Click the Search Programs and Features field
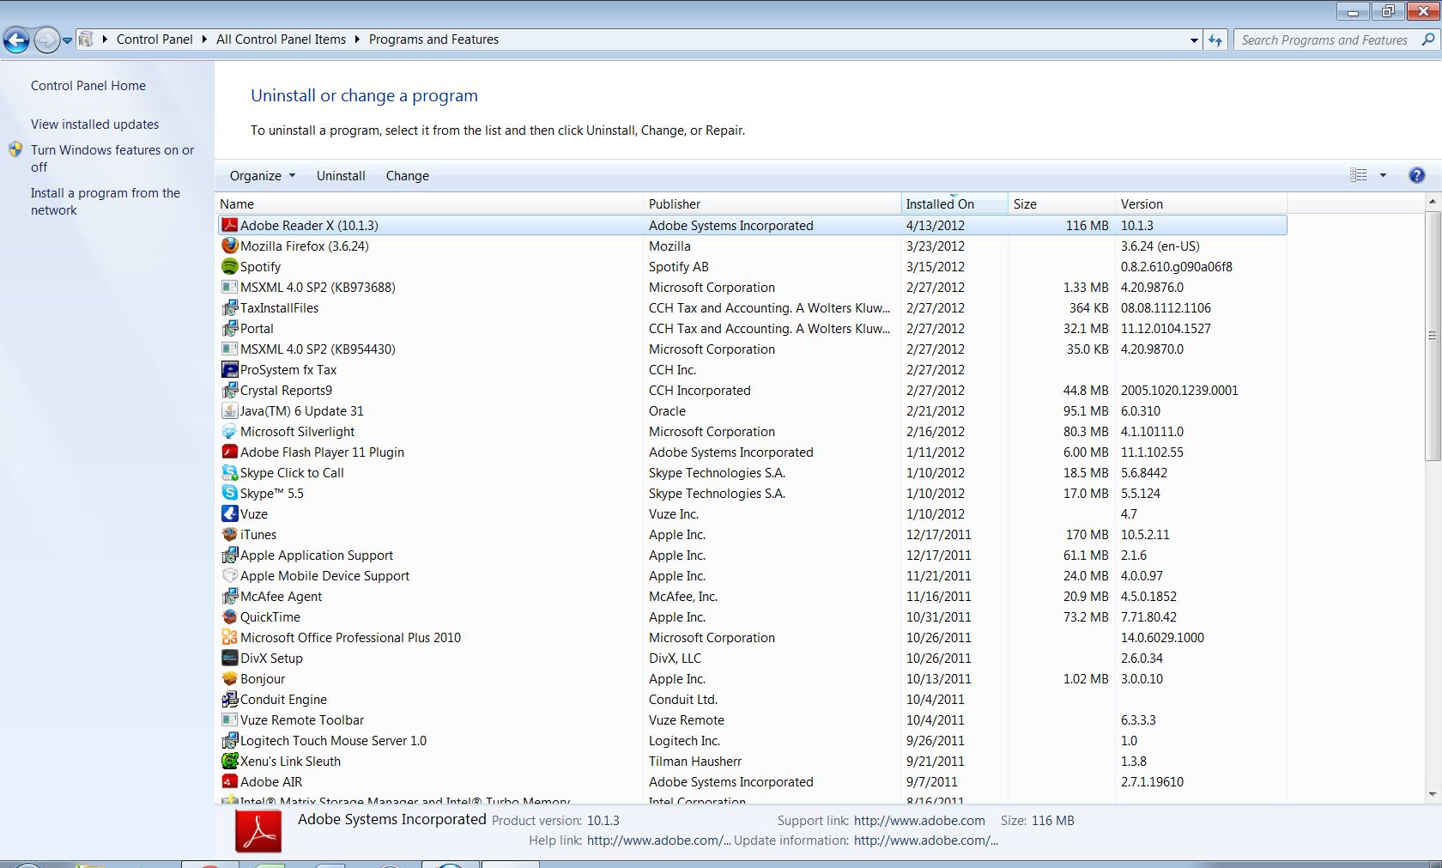 click(1325, 39)
